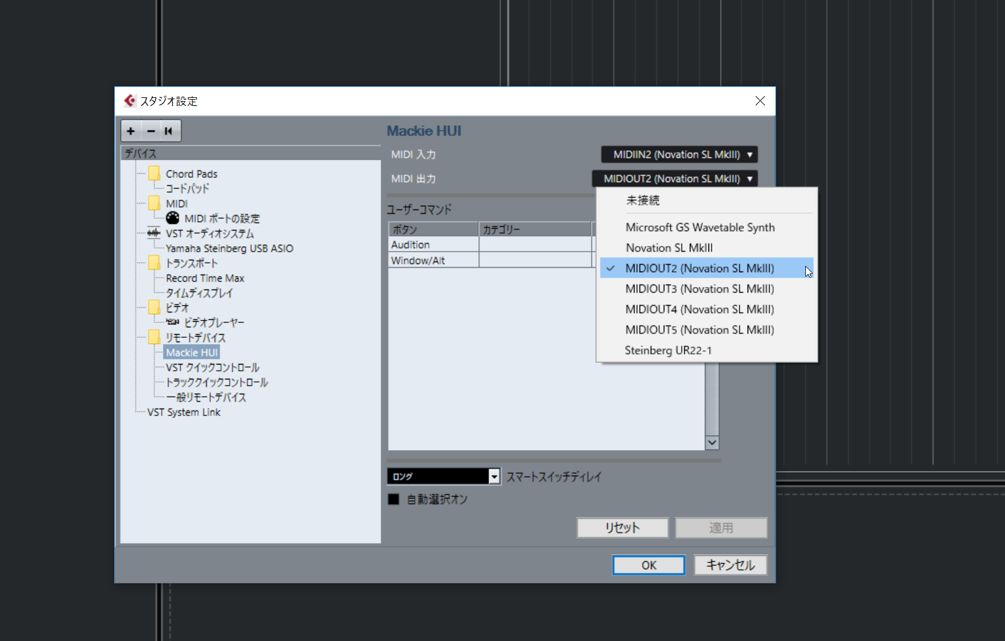1005x641 pixels.
Task: Open the MIDI 入力 dropdown
Action: click(x=679, y=154)
